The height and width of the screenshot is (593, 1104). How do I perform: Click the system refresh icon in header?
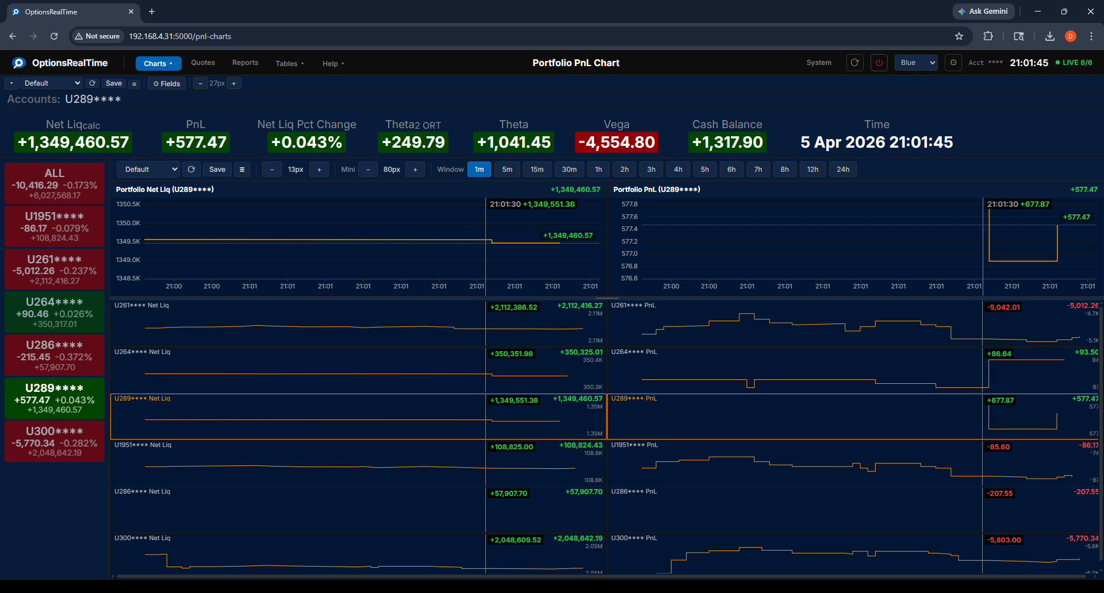pos(855,63)
